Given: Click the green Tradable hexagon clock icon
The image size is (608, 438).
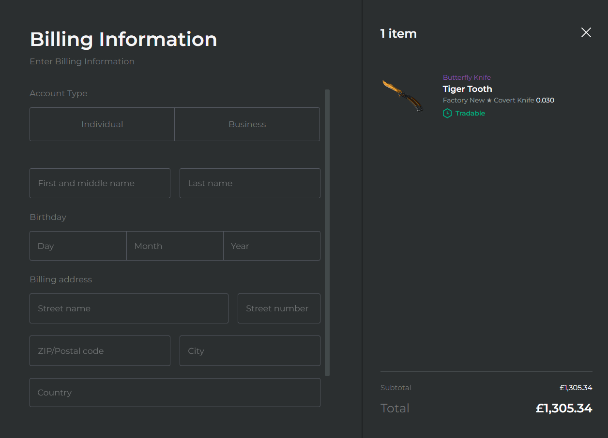Looking at the screenshot, I should pyautogui.click(x=447, y=113).
